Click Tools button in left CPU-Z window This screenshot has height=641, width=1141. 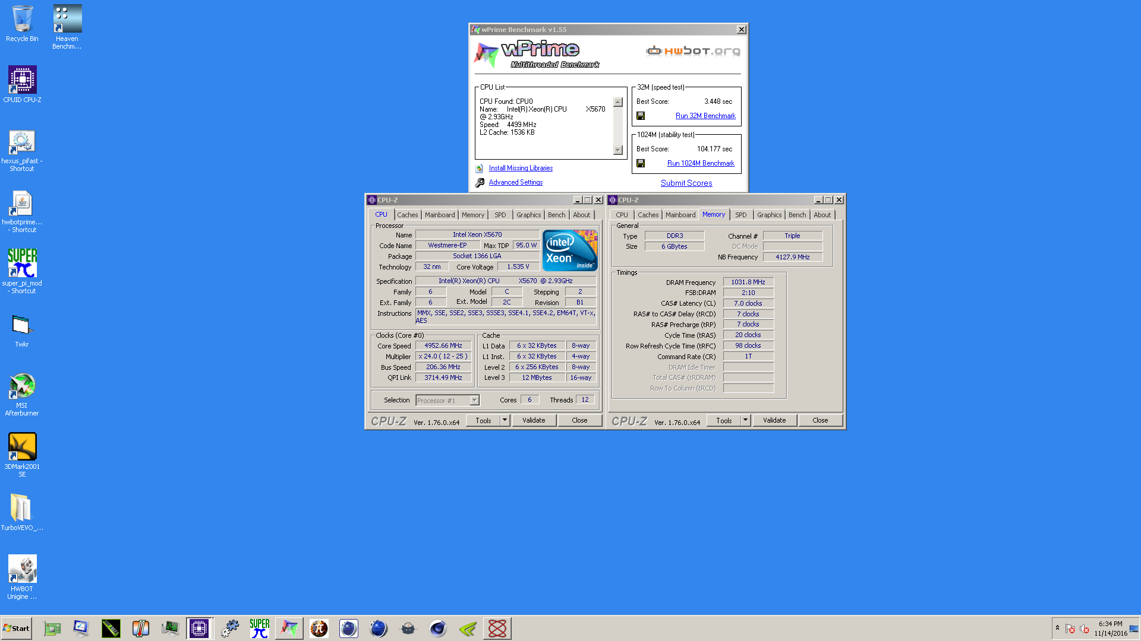click(483, 420)
